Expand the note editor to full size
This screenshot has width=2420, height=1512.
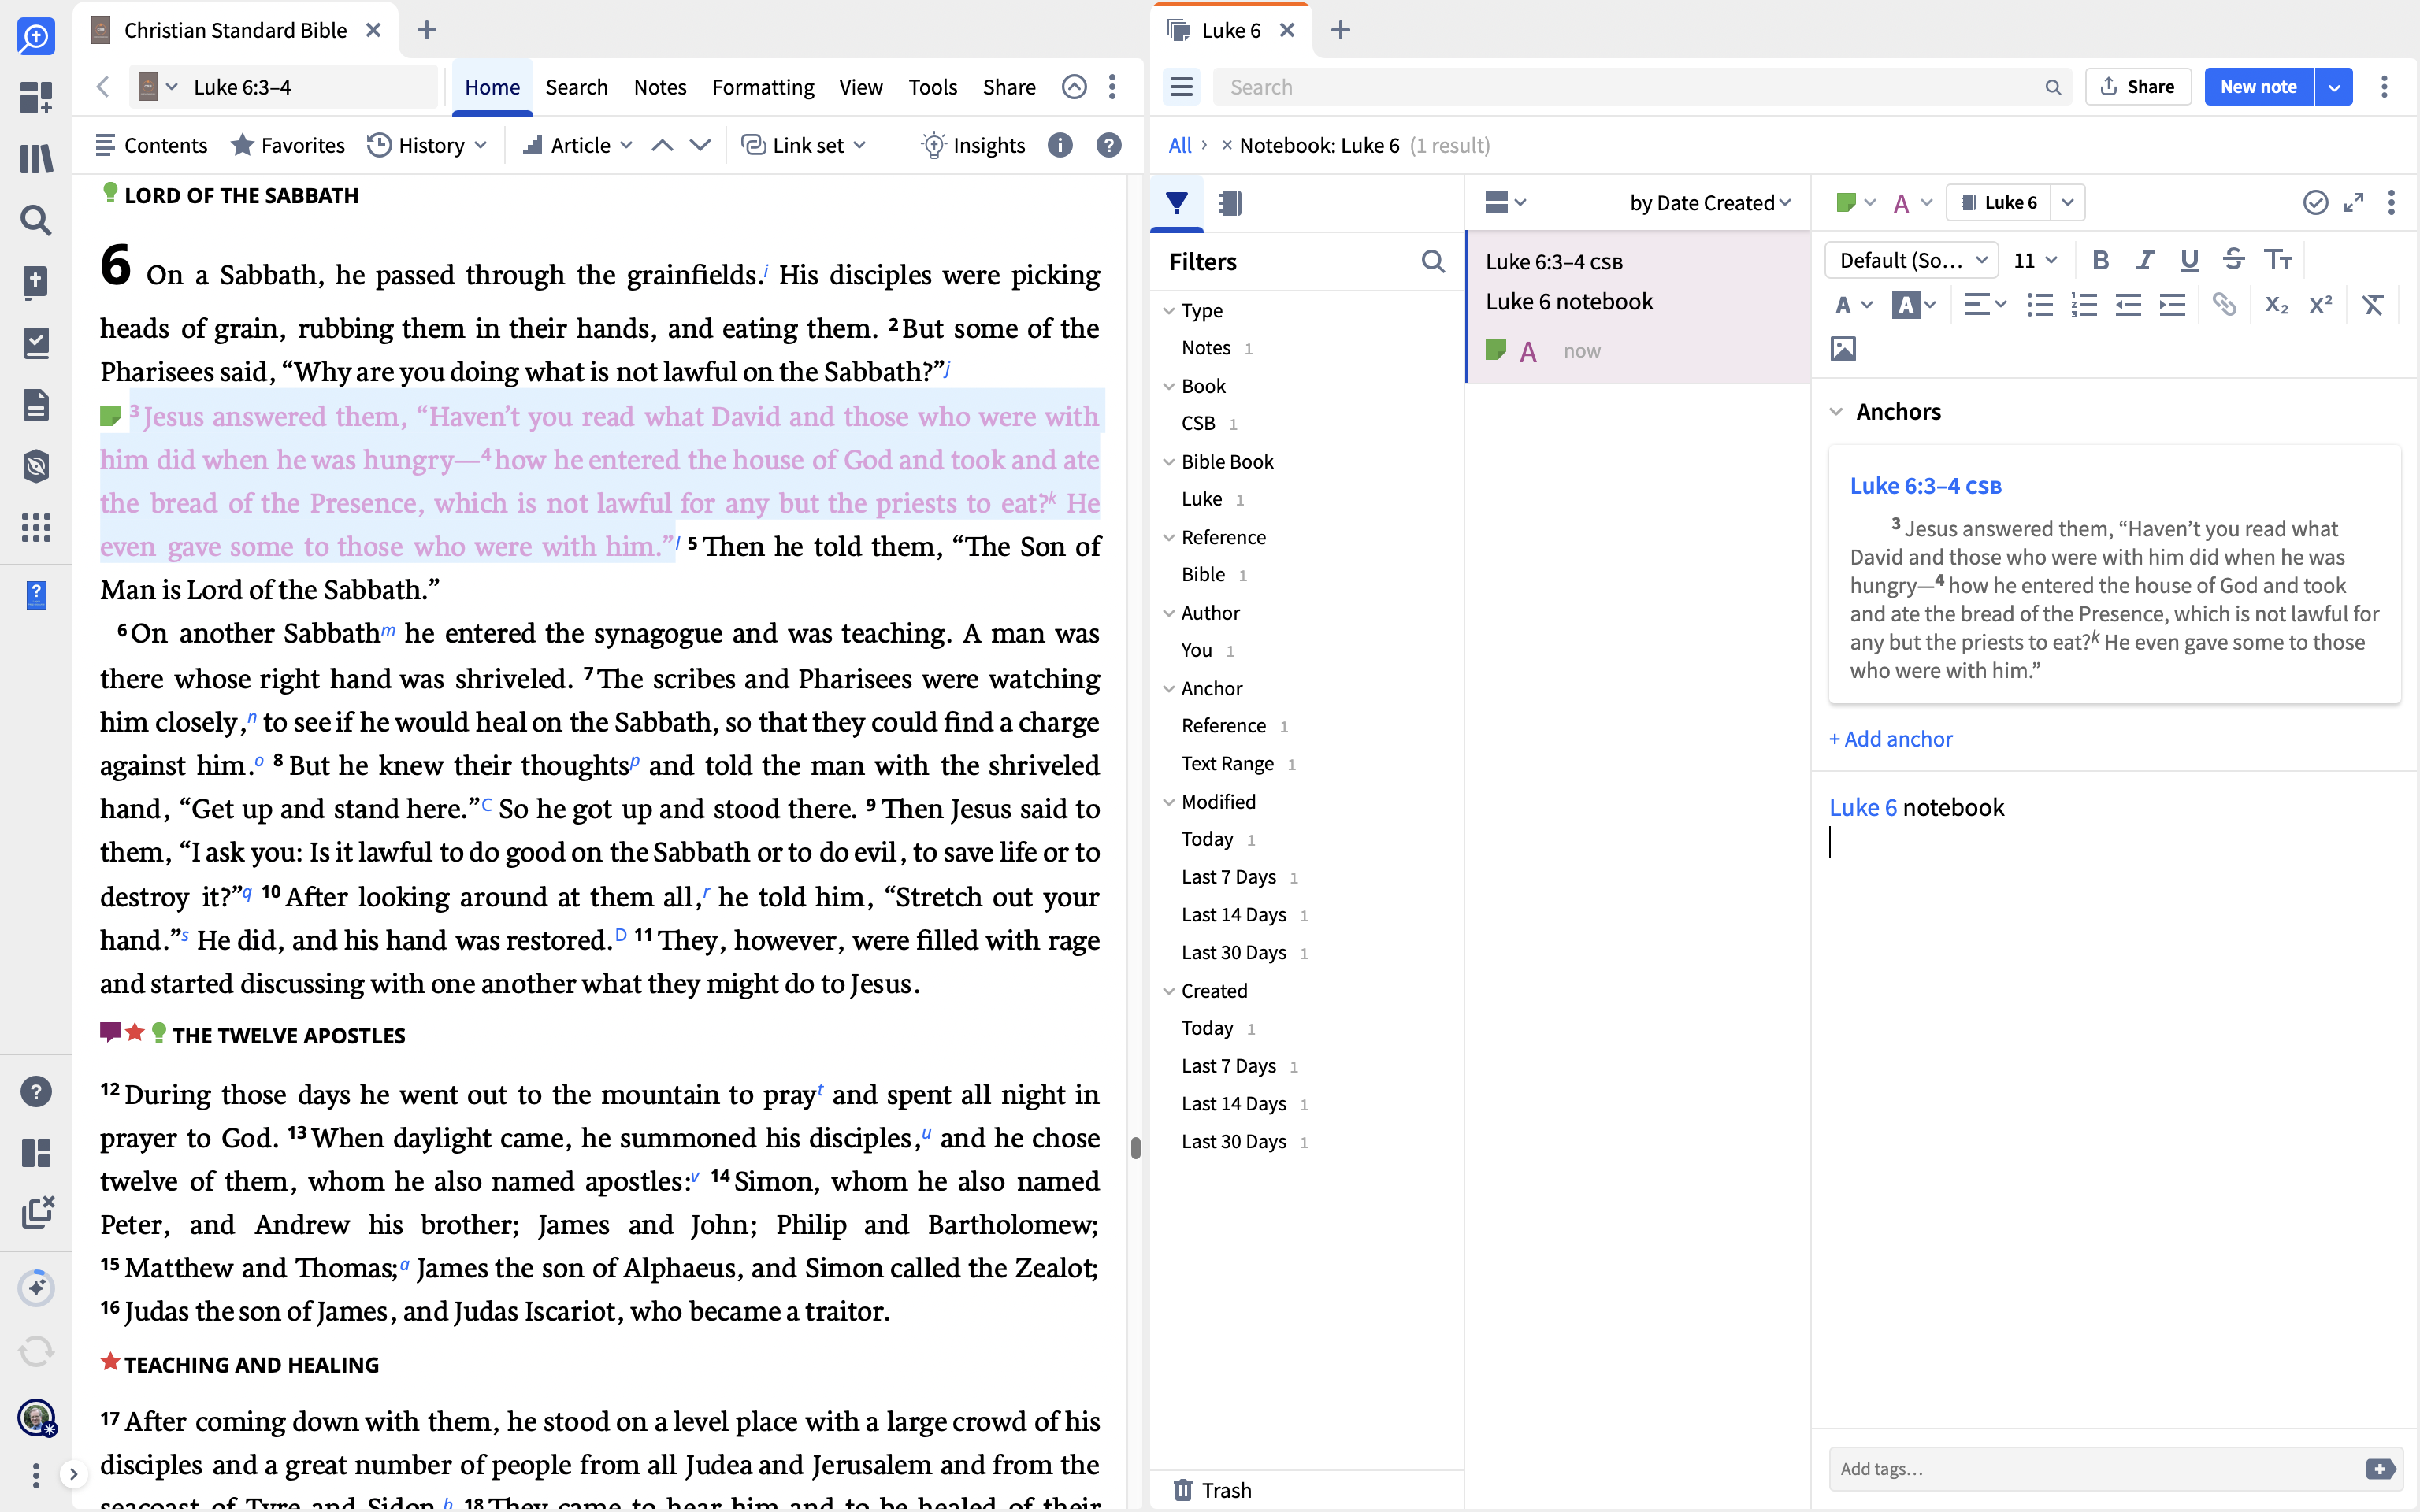pos(2354,203)
